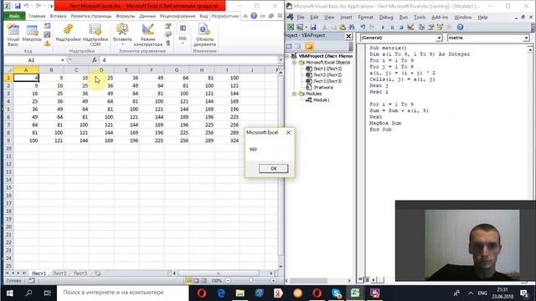Click the zoom slider handle in Excel
The width and height of the screenshot is (536, 301).
(251, 281)
